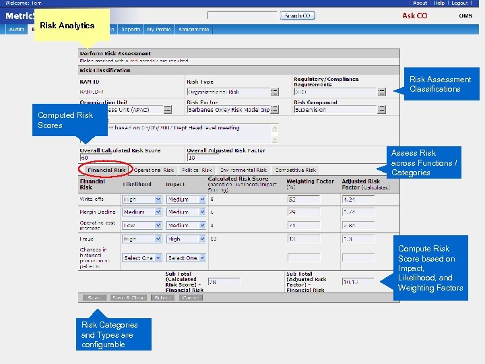
Task: Click the comments box scrollbar up arrow
Action: (x=275, y=127)
